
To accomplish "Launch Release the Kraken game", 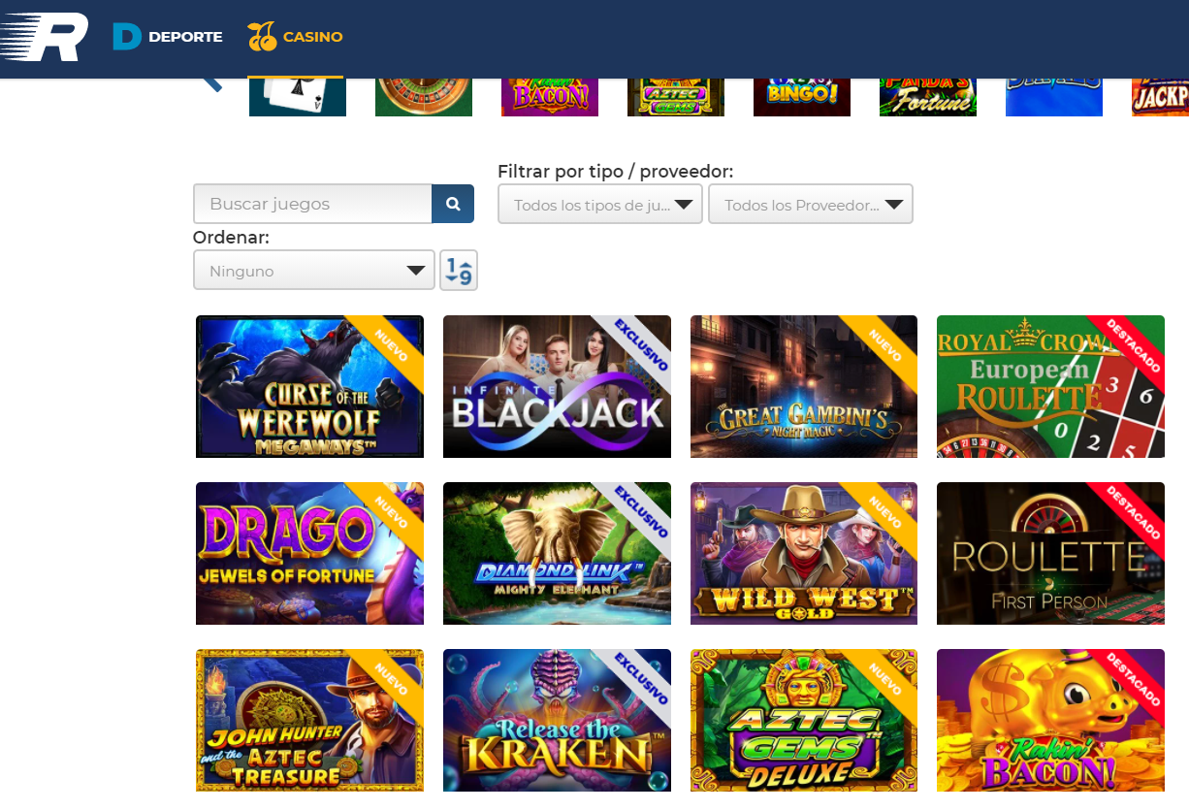I will 557,720.
